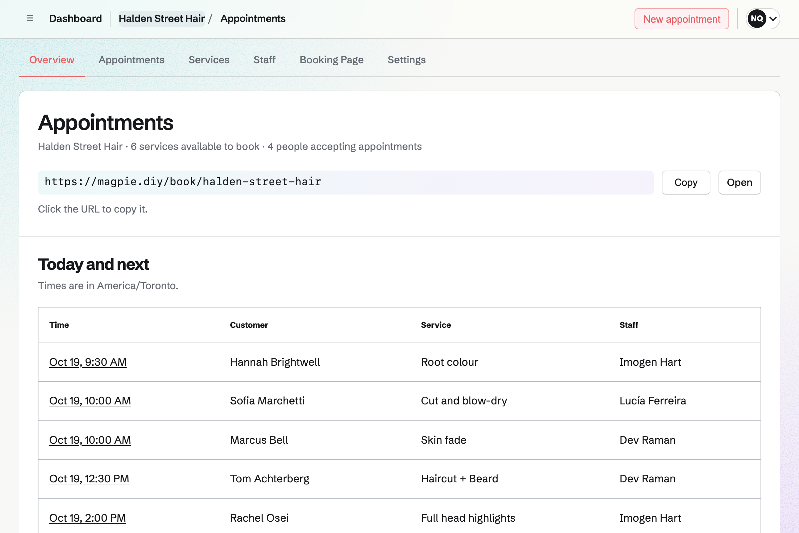The width and height of the screenshot is (799, 533).
Task: Click Dev Raman in Skin fade row
Action: pyautogui.click(x=648, y=440)
